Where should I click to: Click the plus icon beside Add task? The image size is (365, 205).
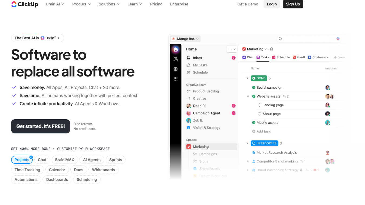coord(254,131)
